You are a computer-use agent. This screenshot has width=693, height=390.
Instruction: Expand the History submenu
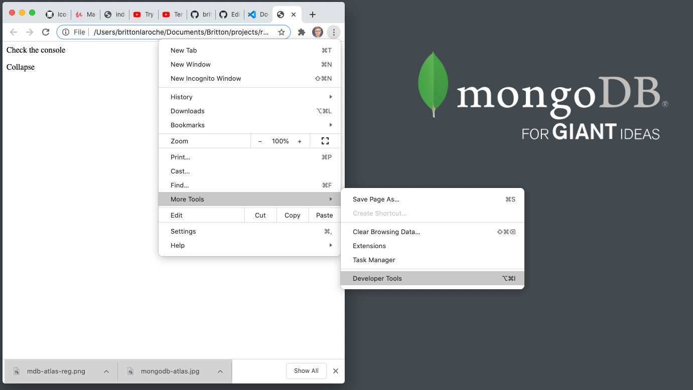pyautogui.click(x=249, y=97)
